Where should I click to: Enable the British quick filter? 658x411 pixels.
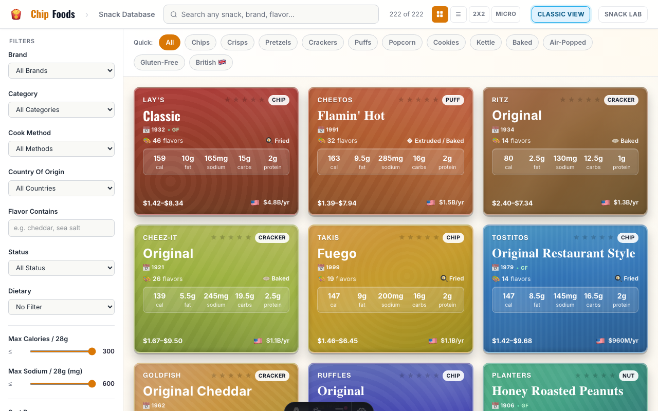[211, 62]
